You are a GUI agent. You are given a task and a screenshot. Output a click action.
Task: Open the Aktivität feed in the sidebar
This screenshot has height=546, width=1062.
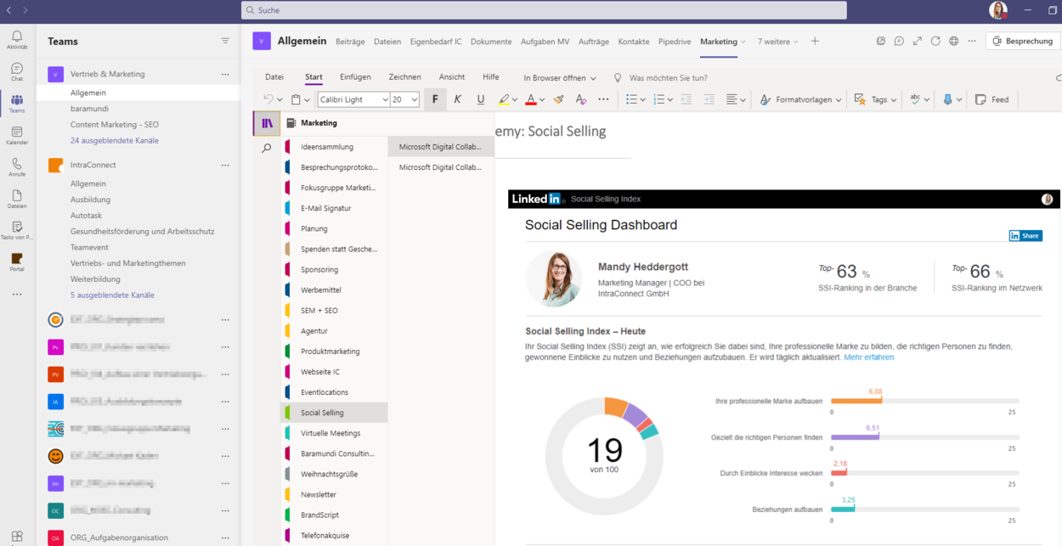pyautogui.click(x=17, y=40)
